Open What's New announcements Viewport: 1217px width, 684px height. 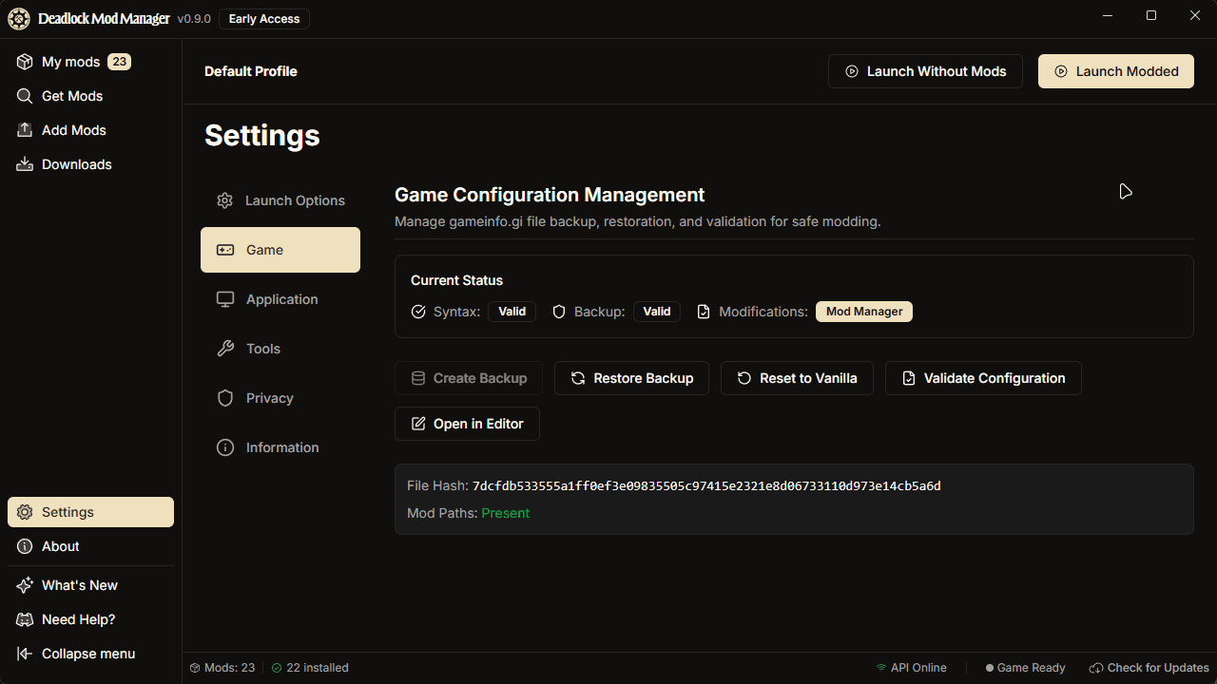click(x=79, y=585)
